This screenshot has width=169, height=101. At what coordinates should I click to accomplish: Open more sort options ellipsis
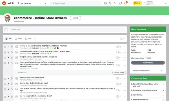click(35, 38)
